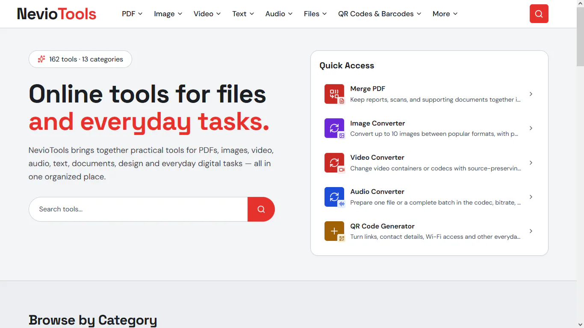Open the purple Image Converter icon
The image size is (584, 328).
tap(334, 128)
